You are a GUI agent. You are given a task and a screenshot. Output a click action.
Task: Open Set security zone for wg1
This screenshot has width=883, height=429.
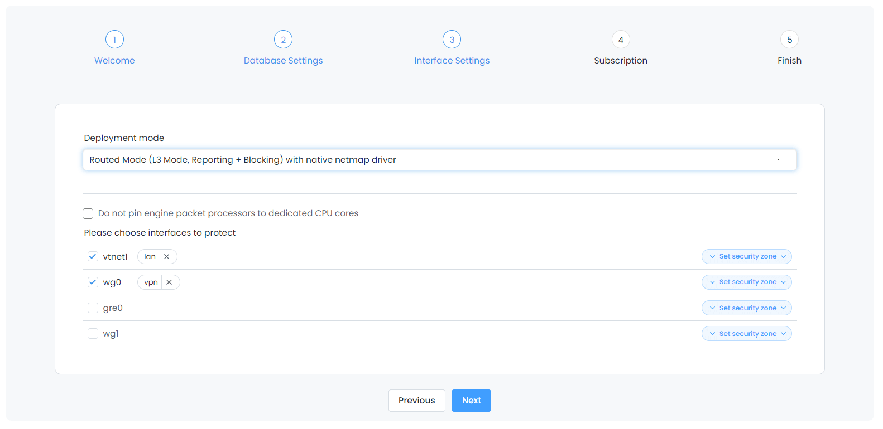(746, 334)
